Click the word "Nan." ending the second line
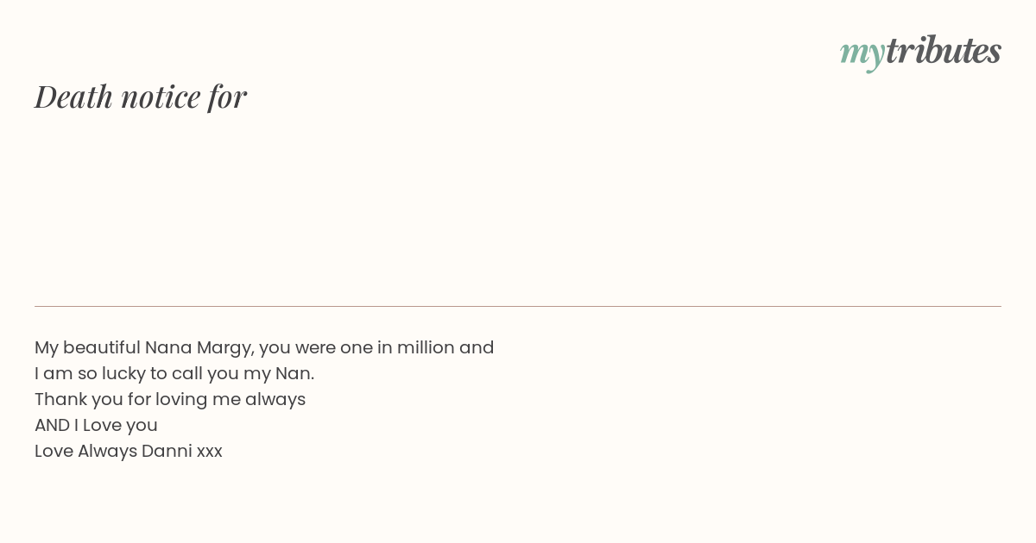 (294, 374)
